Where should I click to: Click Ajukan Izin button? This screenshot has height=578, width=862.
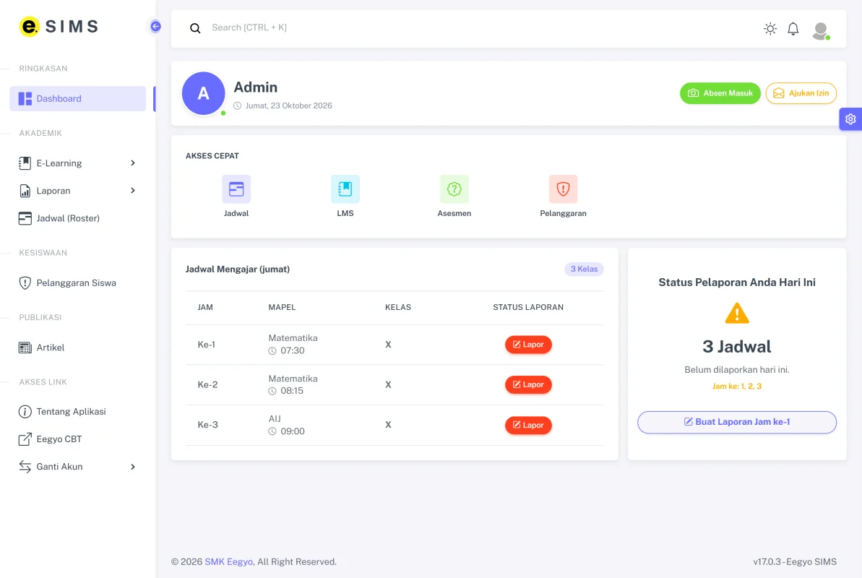(801, 93)
